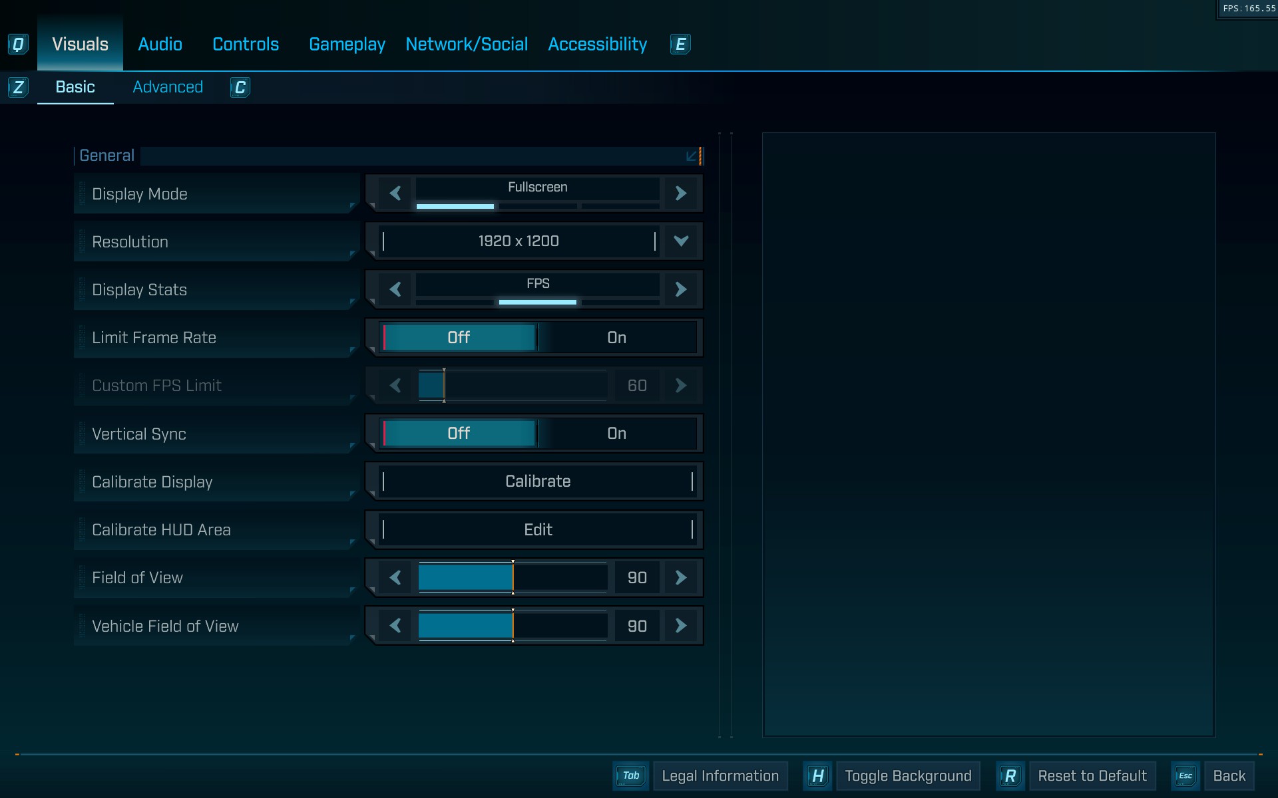The width and height of the screenshot is (1278, 798).
Task: Open the Audio settings tab
Action: click(160, 45)
